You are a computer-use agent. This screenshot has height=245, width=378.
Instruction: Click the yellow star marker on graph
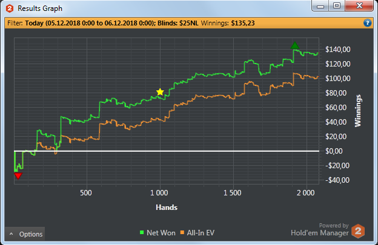(160, 92)
